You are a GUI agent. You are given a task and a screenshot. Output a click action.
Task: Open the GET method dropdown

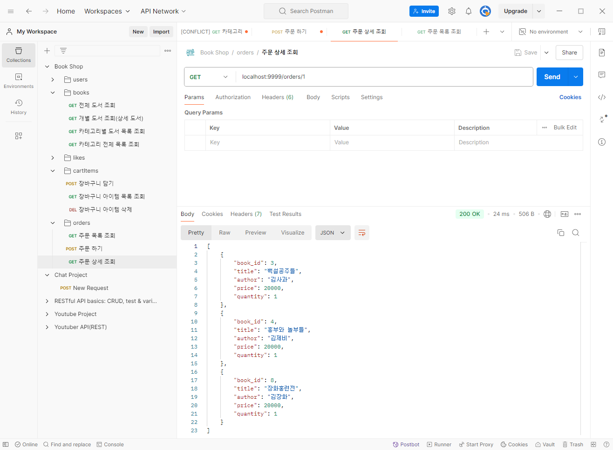pyautogui.click(x=209, y=77)
